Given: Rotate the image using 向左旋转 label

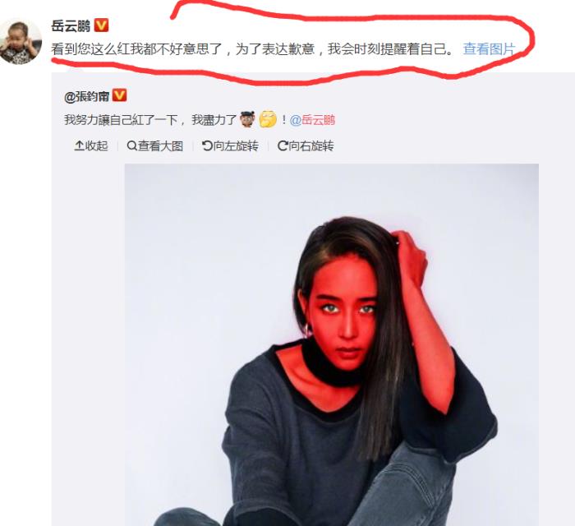Looking at the screenshot, I should (x=236, y=146).
